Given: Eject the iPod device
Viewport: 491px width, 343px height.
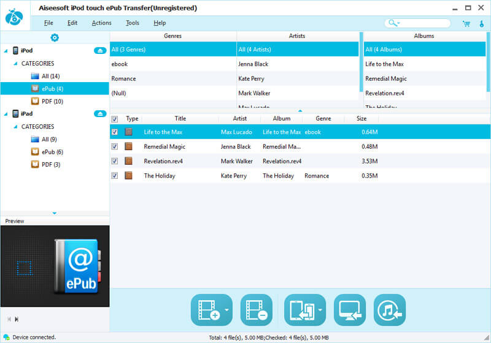Looking at the screenshot, I should [x=100, y=50].
